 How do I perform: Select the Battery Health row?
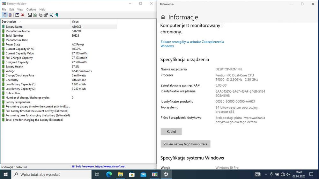pyautogui.click(x=59, y=67)
